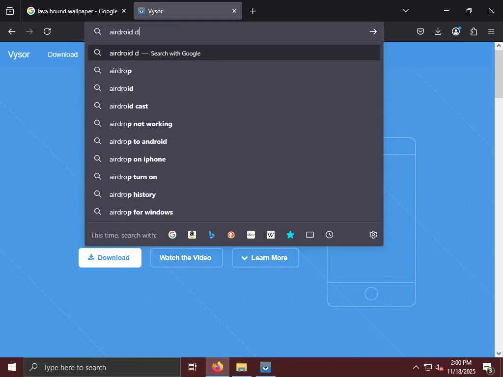
Task: Search with Google engine icon
Action: 172,235
